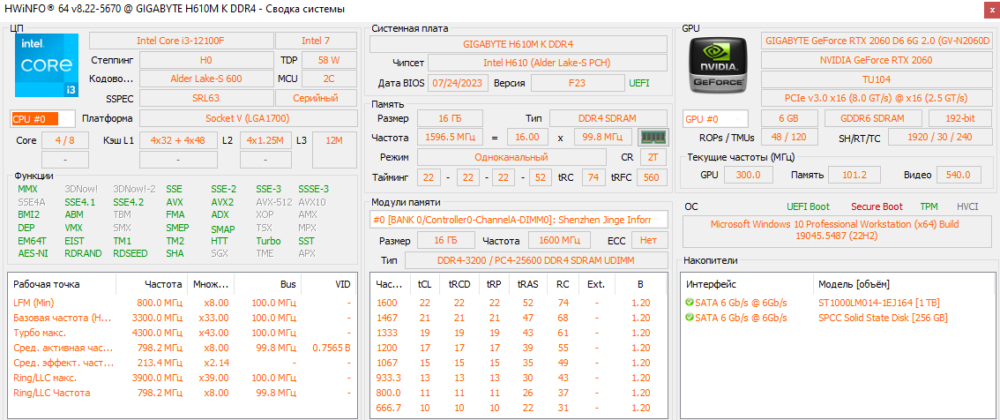The image size is (1000, 420).
Task: Click the Secure Boot status label
Action: tap(877, 206)
